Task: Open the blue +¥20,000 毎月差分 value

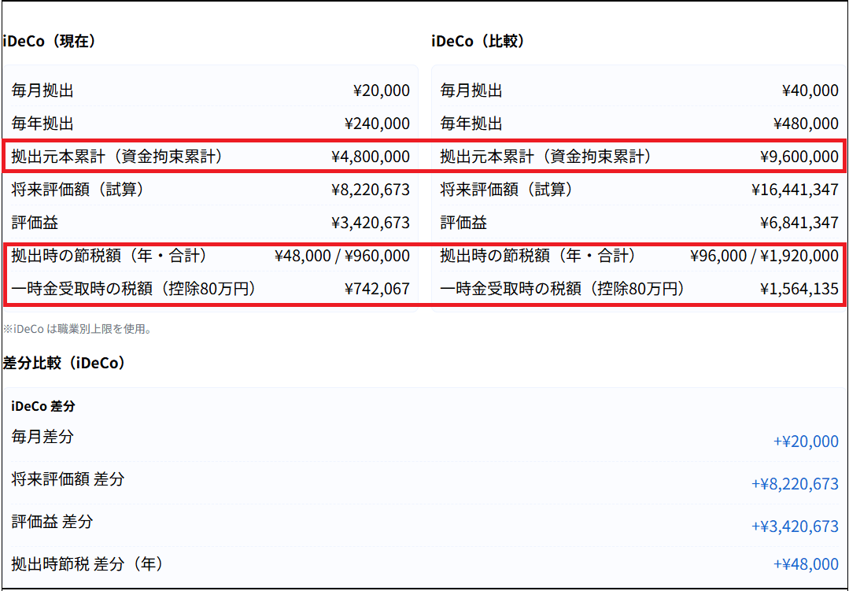Action: click(x=806, y=441)
